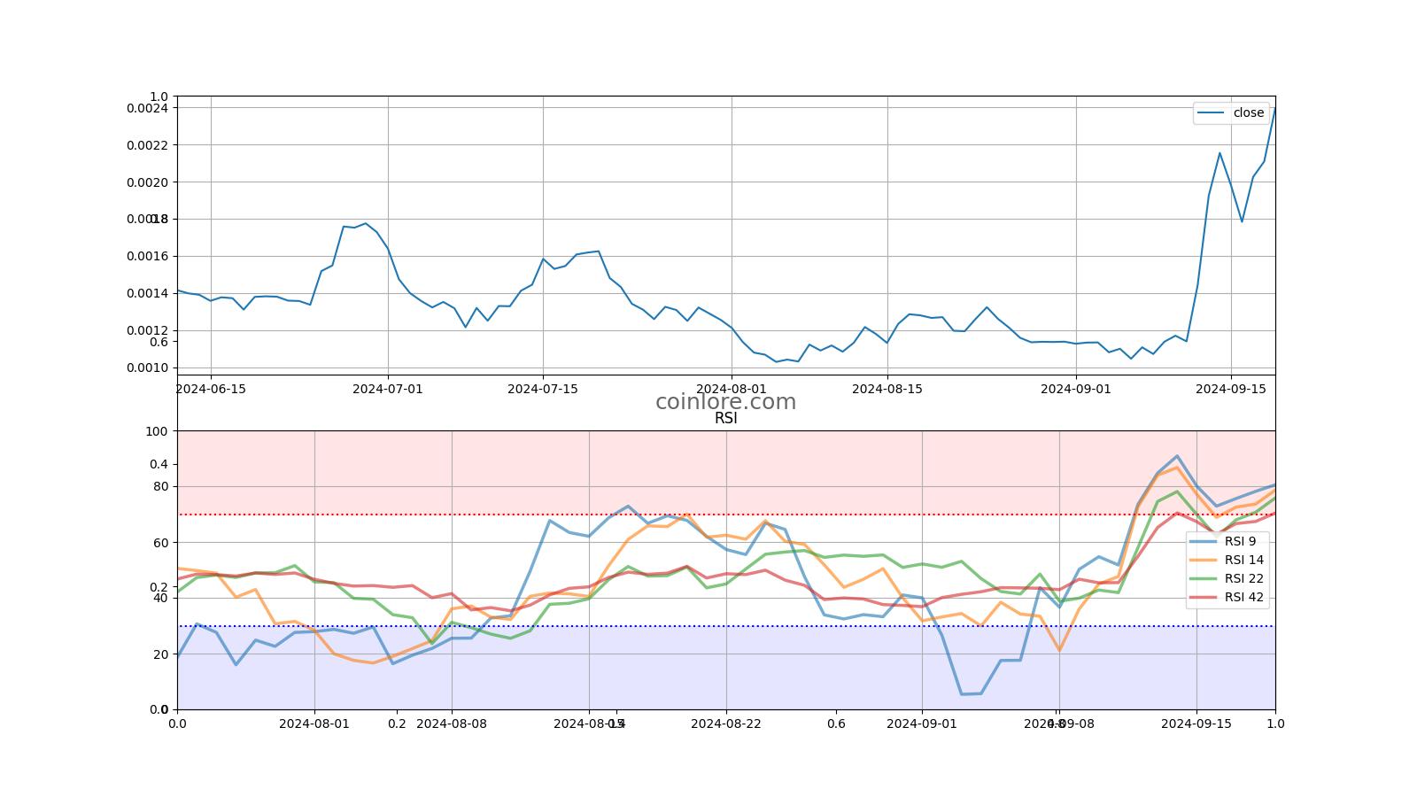Click the 80 label on RSI axis

[x=160, y=487]
